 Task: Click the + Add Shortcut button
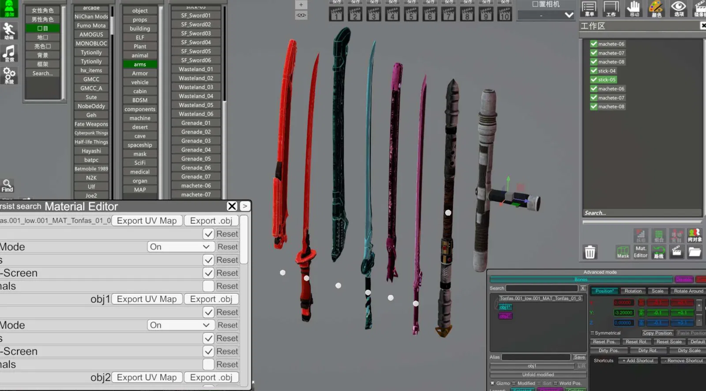(x=638, y=361)
